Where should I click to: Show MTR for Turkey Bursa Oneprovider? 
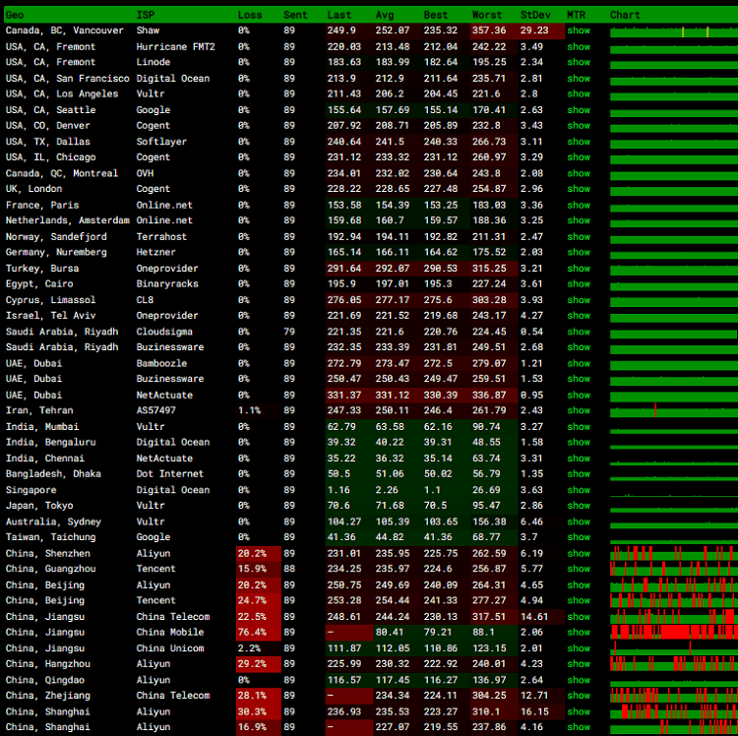[578, 269]
